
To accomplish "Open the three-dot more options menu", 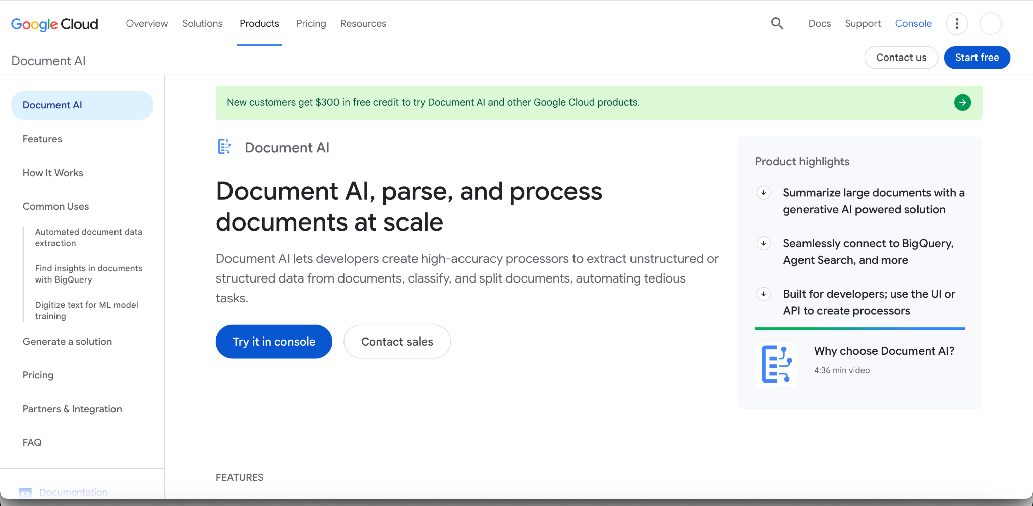I will [957, 24].
